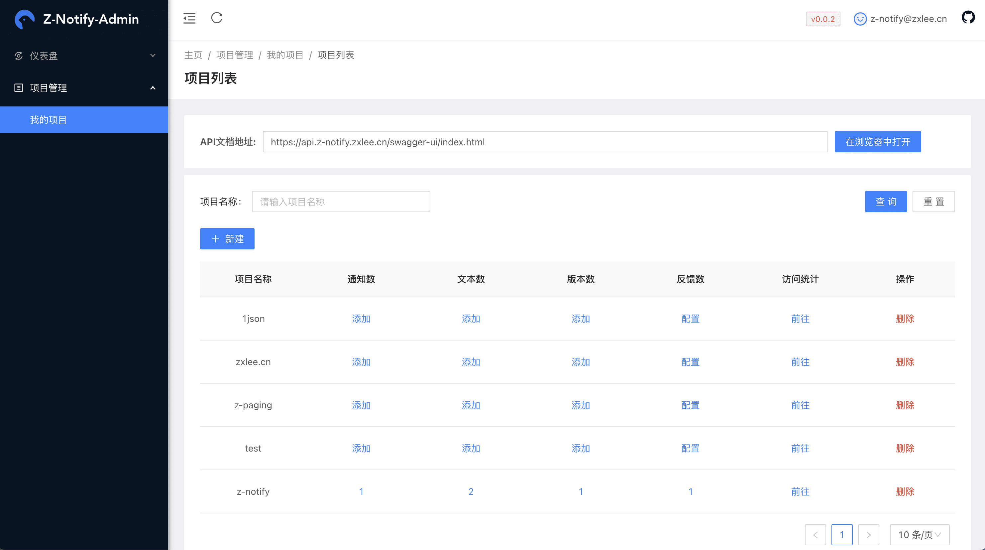Click the 新建 button
Image resolution: width=985 pixels, height=550 pixels.
227,239
